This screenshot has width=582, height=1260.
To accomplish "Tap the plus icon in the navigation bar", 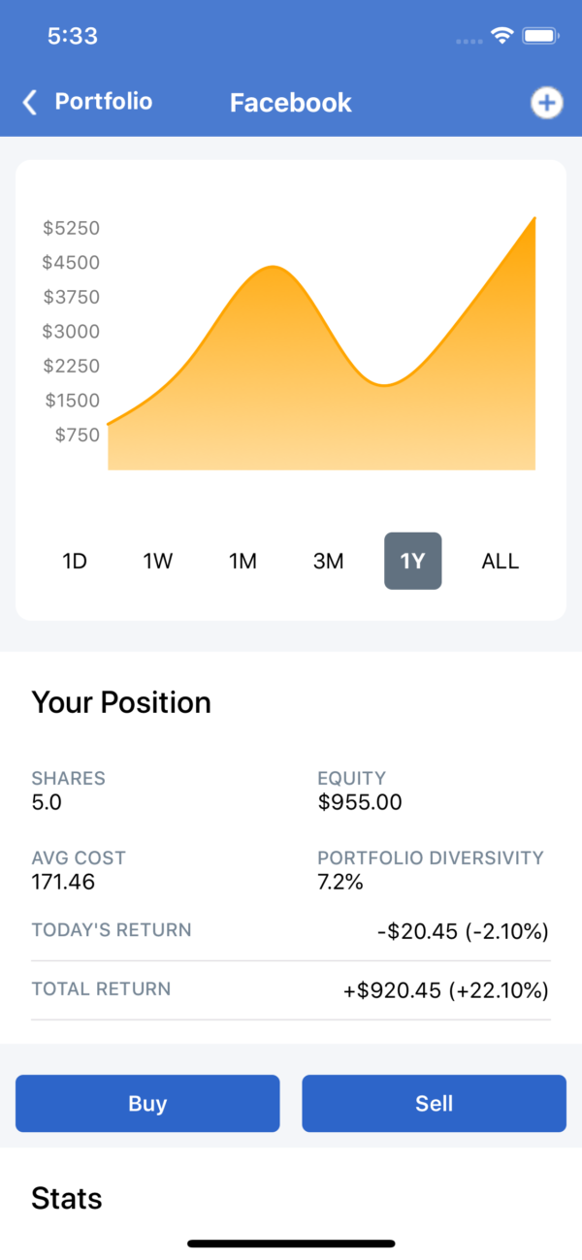I will [547, 103].
